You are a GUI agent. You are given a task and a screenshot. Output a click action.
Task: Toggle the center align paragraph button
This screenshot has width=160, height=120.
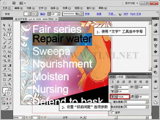pos(118,82)
